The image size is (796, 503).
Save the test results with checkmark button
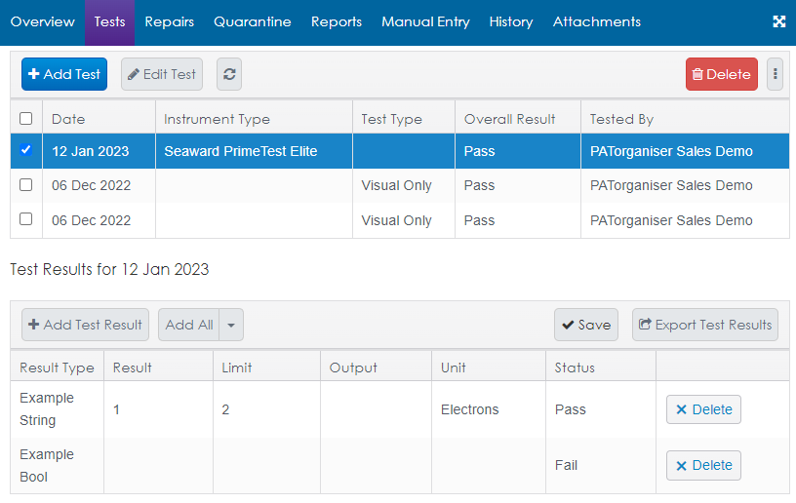click(586, 325)
